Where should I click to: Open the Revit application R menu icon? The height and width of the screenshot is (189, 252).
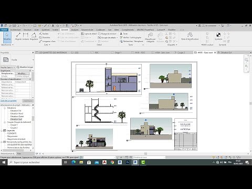[2, 26]
